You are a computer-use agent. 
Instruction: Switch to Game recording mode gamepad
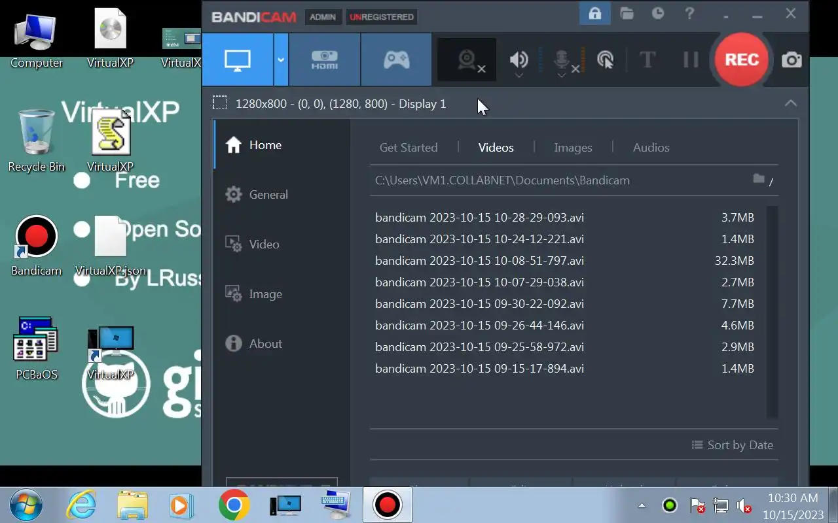click(396, 59)
